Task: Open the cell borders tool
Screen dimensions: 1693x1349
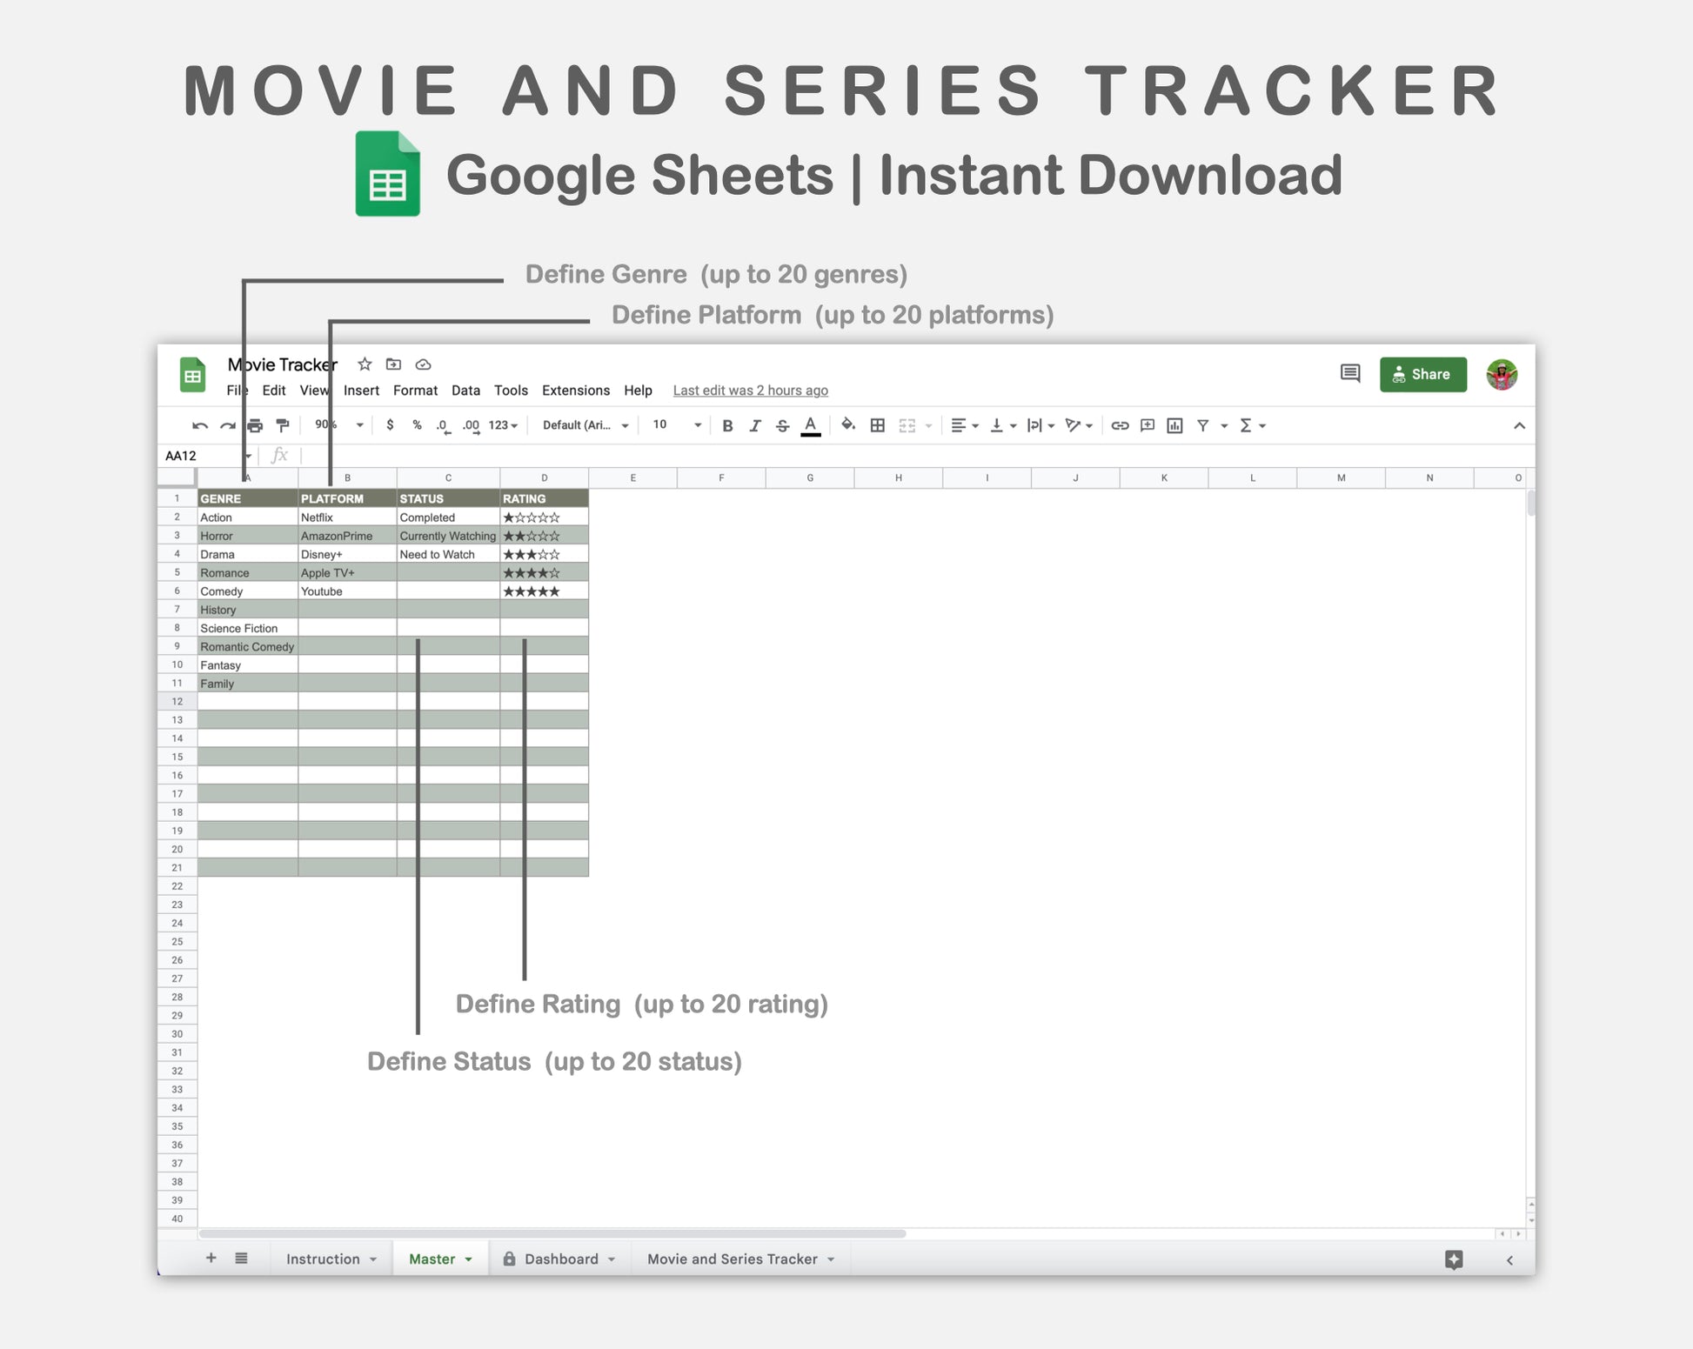Action: (878, 425)
